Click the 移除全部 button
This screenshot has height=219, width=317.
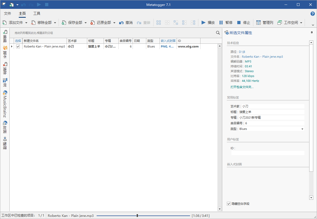tap(42, 23)
